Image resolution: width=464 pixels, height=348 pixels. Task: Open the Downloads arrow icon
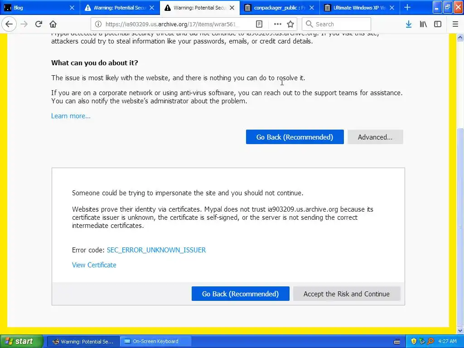coord(409,24)
